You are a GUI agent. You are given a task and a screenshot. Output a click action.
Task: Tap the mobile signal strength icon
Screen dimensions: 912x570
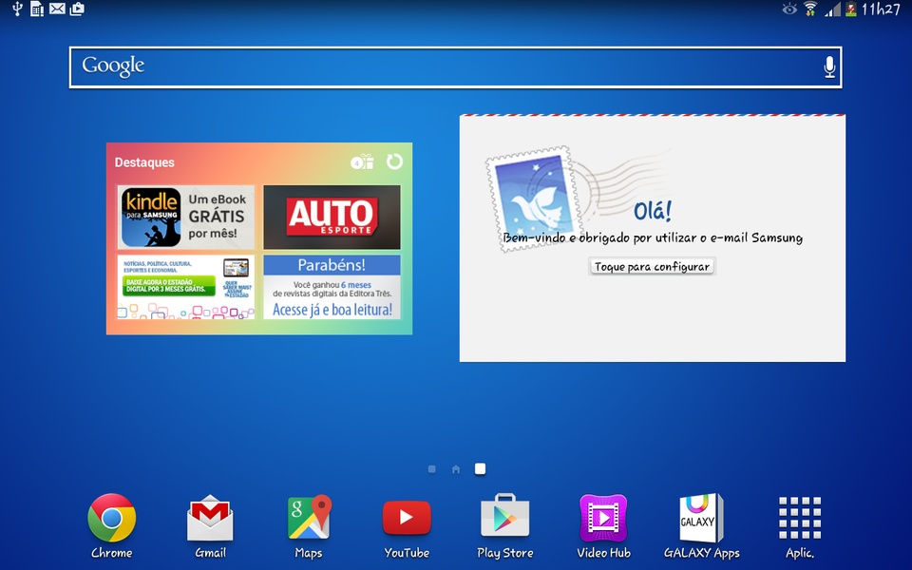pyautogui.click(x=832, y=9)
